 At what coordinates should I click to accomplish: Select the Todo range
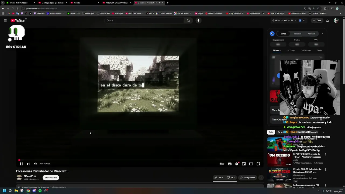click(319, 50)
